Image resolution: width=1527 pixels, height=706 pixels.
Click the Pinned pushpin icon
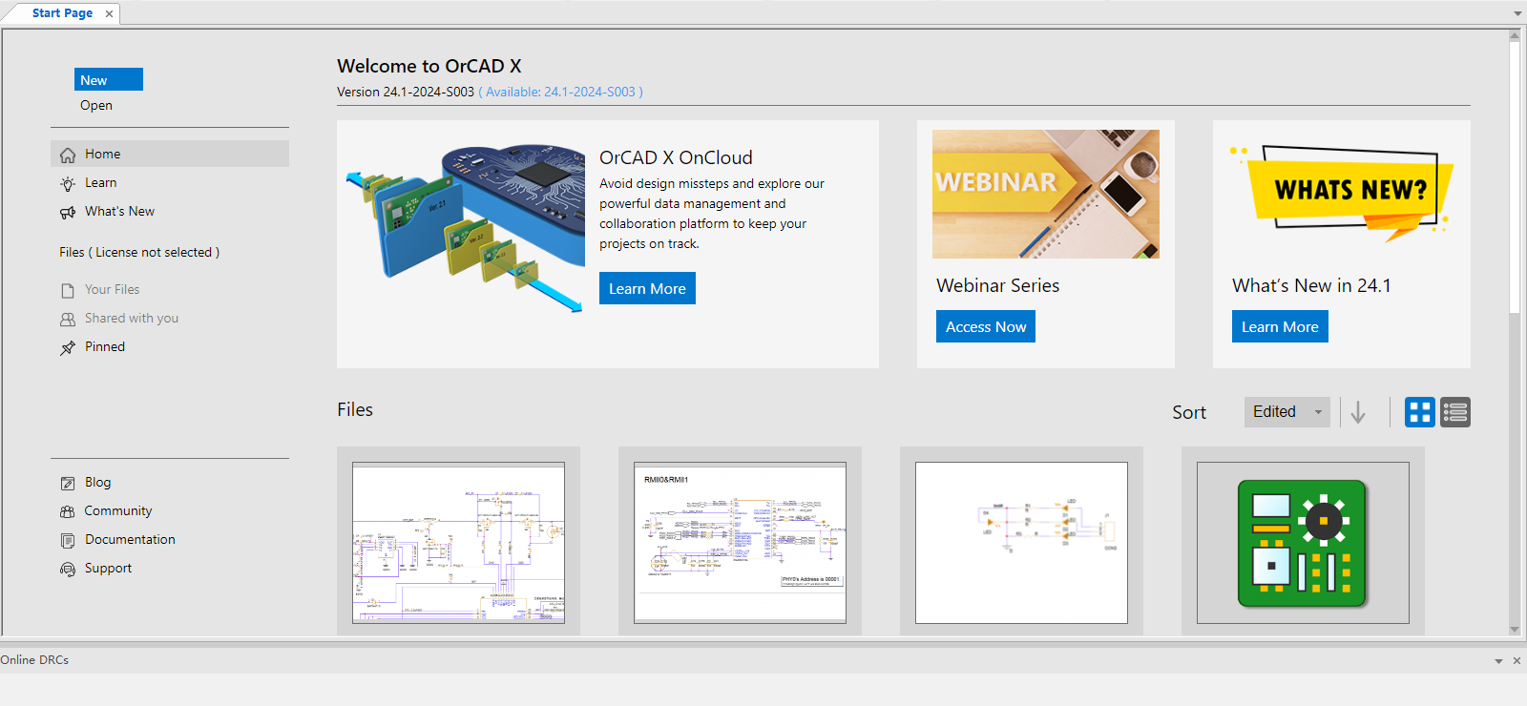68,347
